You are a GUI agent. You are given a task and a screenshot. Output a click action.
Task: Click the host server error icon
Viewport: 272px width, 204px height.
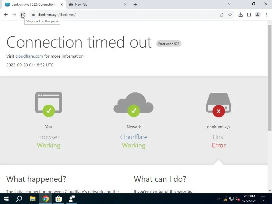[x=219, y=105]
